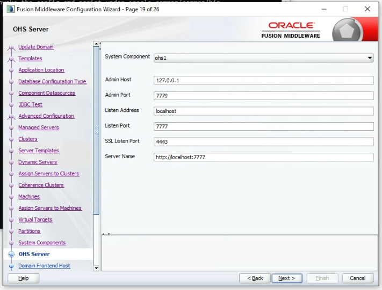Click the wizard title bar icon

[x=10, y=9]
